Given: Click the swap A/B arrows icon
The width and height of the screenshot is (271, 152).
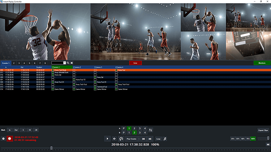Looking at the screenshot, I should point(151,130).
